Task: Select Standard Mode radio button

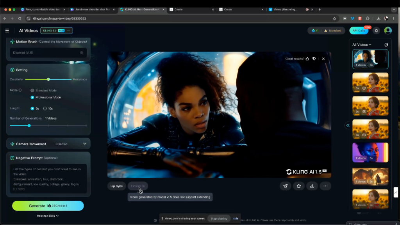Action: coord(32,90)
